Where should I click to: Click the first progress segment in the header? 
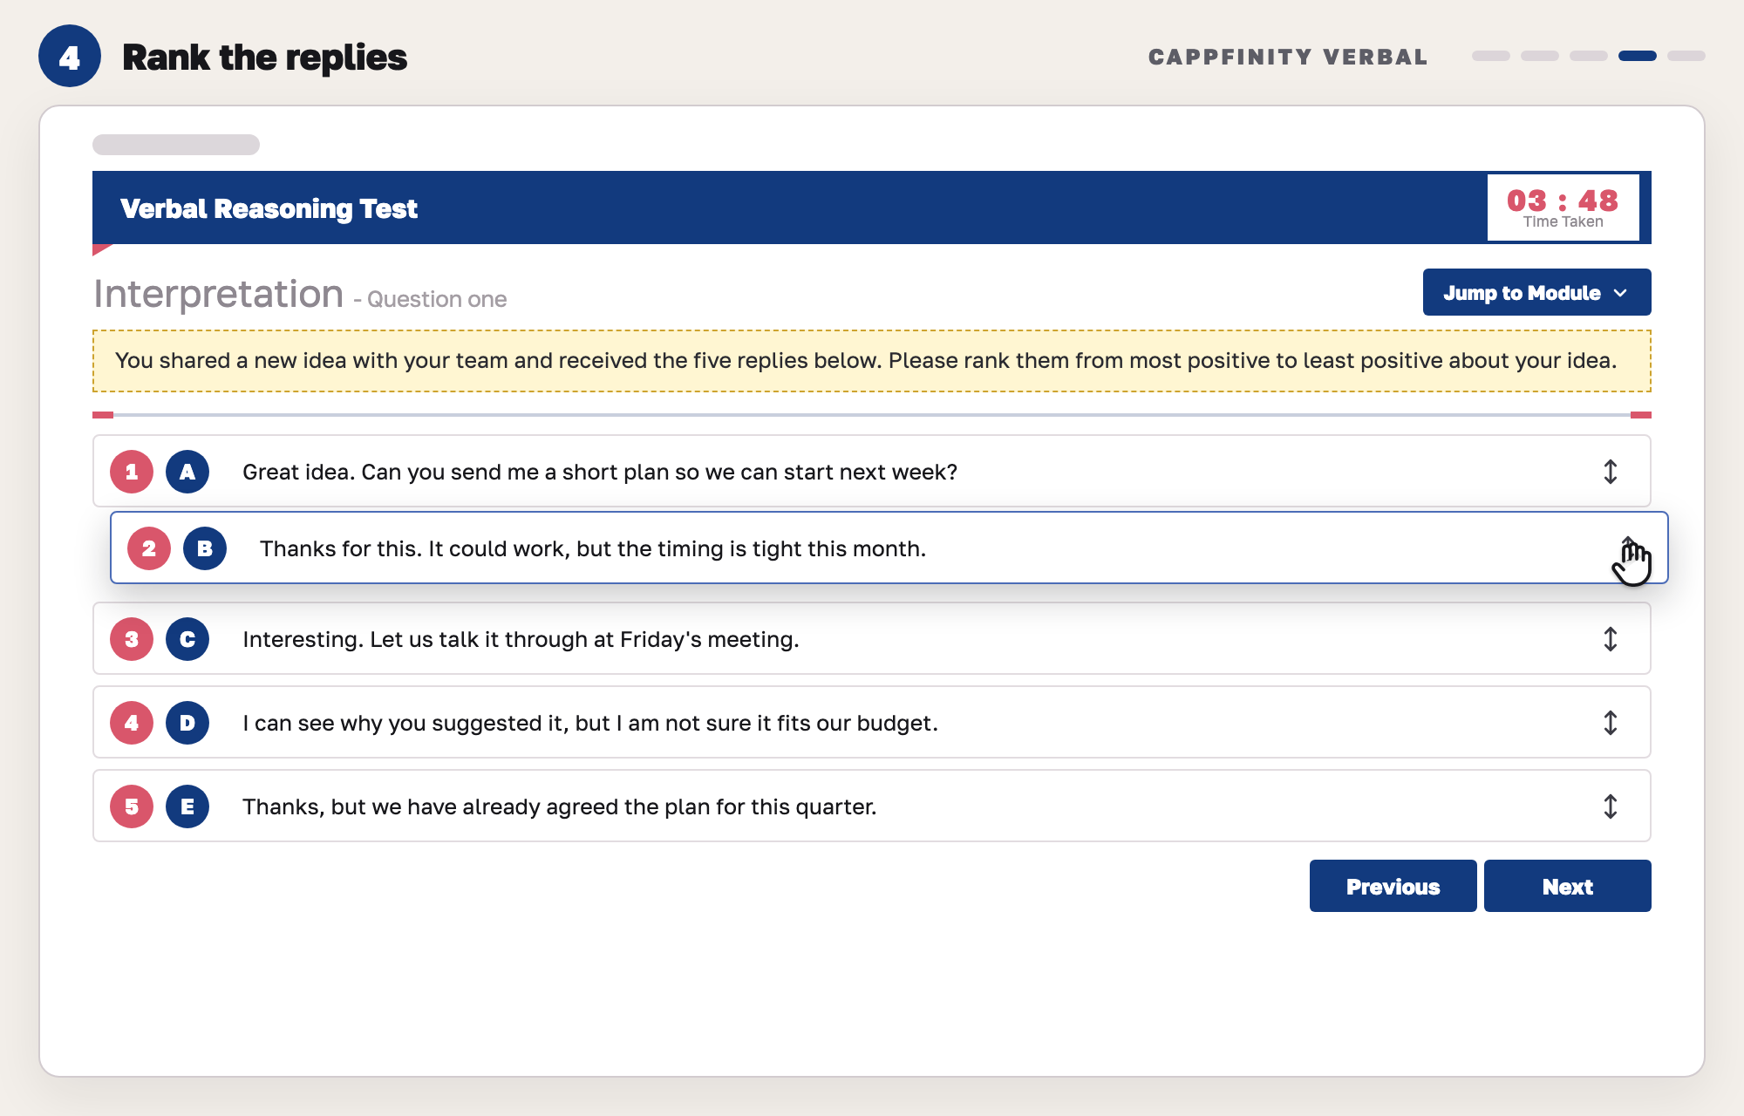tap(1491, 56)
